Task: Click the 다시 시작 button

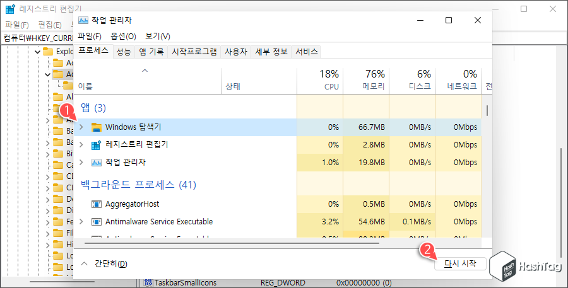Action: (x=460, y=264)
